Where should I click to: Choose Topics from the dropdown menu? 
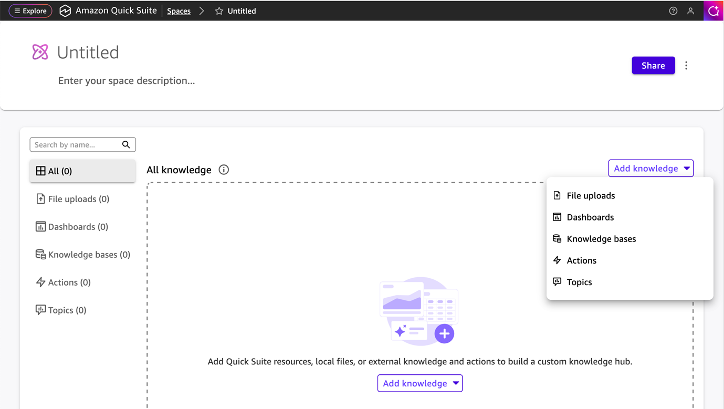629,282
